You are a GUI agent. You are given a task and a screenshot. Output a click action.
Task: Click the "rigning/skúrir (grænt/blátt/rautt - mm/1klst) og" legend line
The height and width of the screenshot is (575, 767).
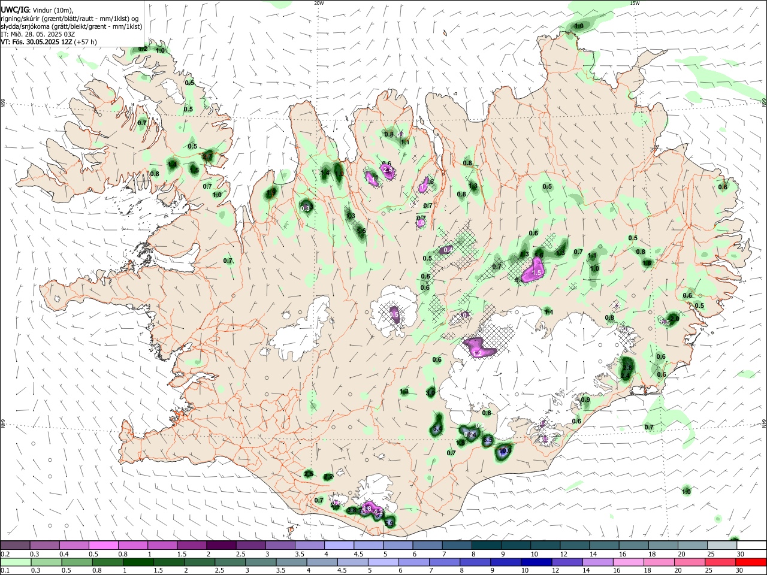pyautogui.click(x=70, y=19)
